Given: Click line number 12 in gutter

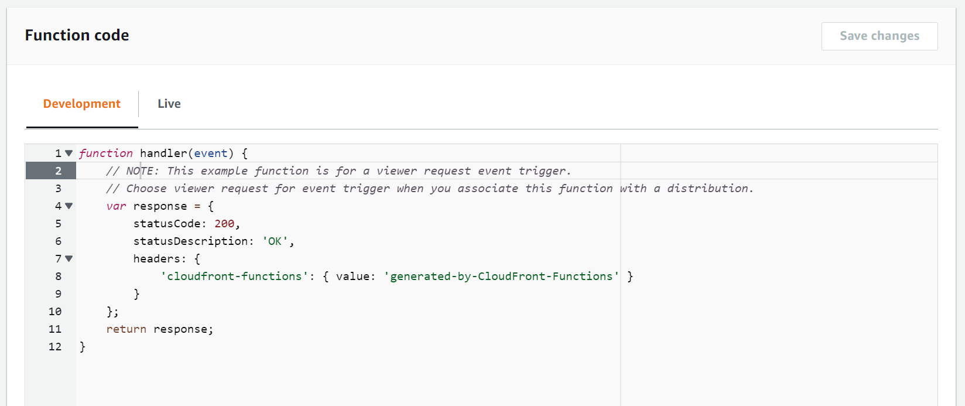Looking at the screenshot, I should coord(55,347).
